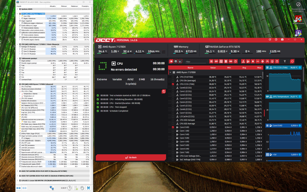The image size is (307, 192).
Task: Click the Avg column header in the OCCT table
Action: click(x=244, y=68)
